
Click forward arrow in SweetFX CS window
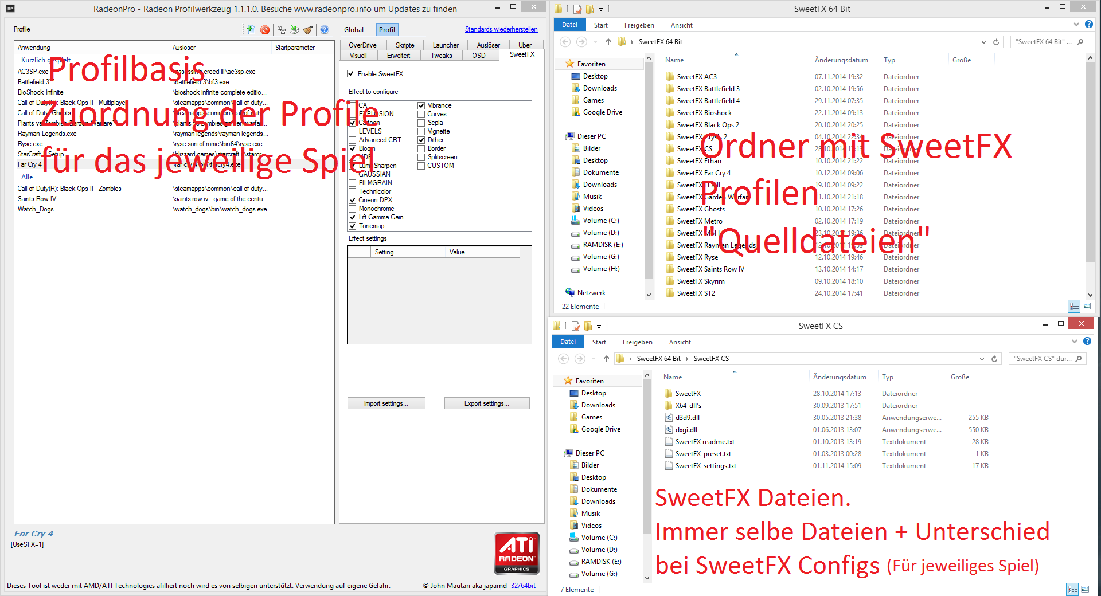tap(580, 359)
